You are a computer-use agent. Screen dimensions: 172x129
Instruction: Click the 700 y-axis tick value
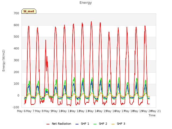(16, 13)
